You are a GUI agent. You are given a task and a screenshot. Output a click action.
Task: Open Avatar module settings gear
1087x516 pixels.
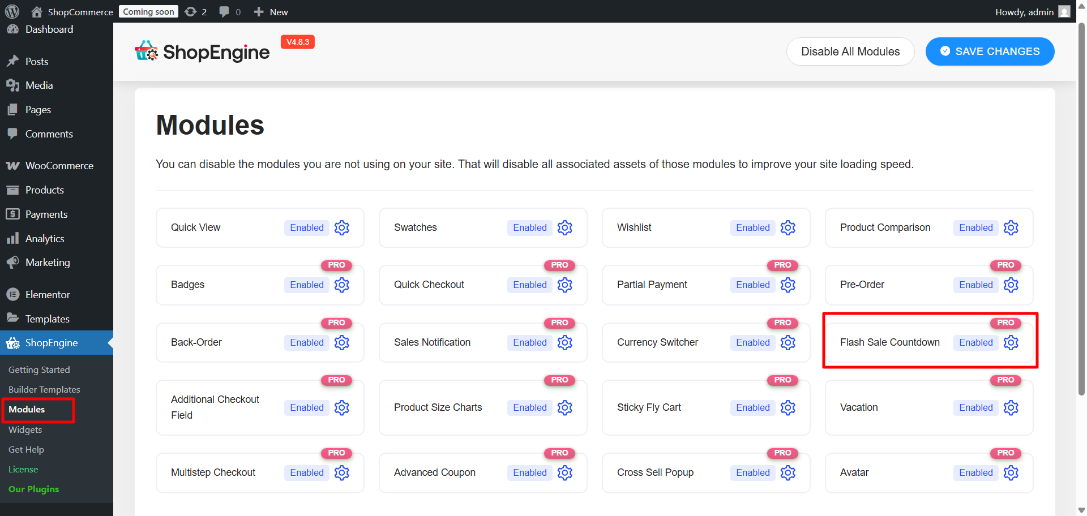click(1011, 472)
